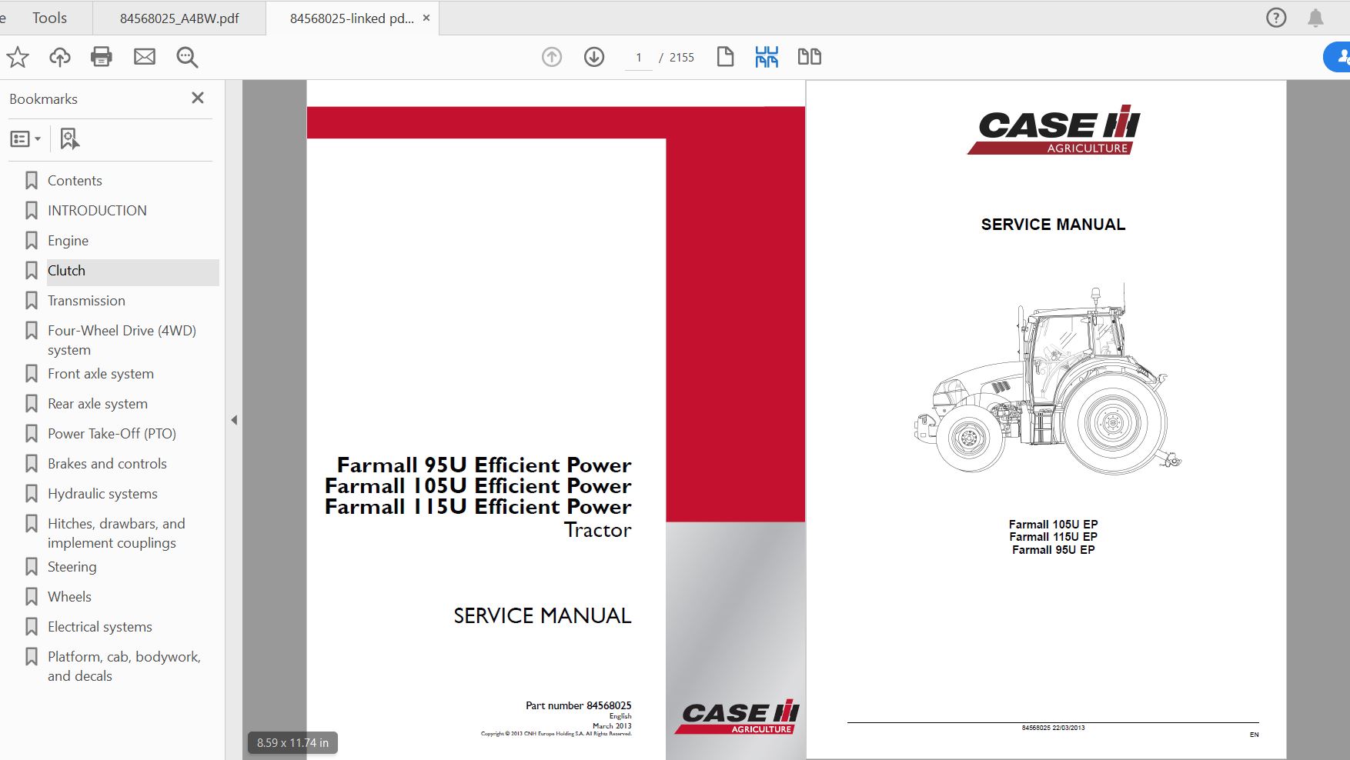Print the document with printer icon
Viewport: 1350px width, 760px height.
(x=102, y=57)
